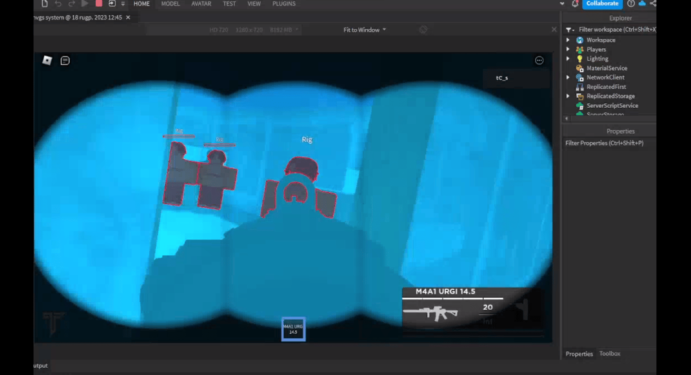
Task: Go to the TEST ribbon tab
Action: point(229,4)
